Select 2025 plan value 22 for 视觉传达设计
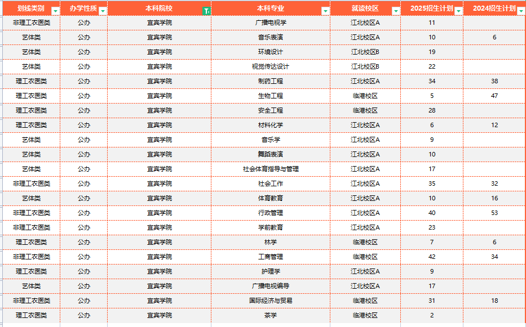This screenshot has width=526, height=327. 432,66
